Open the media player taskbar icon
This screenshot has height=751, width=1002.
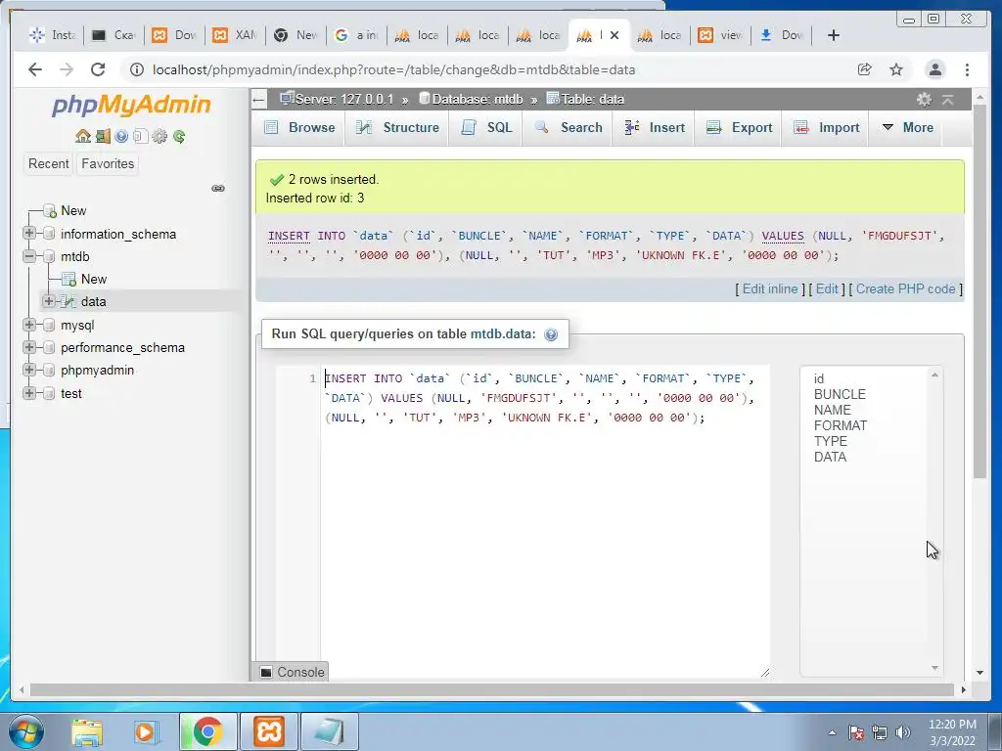point(146,731)
